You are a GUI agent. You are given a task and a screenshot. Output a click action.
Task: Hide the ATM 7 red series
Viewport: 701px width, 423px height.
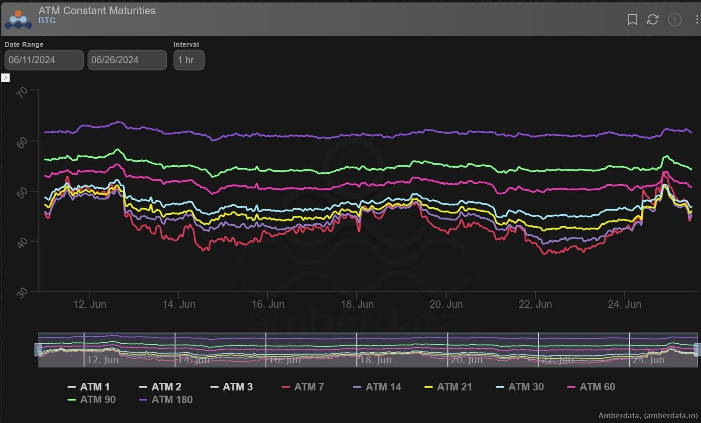(303, 387)
